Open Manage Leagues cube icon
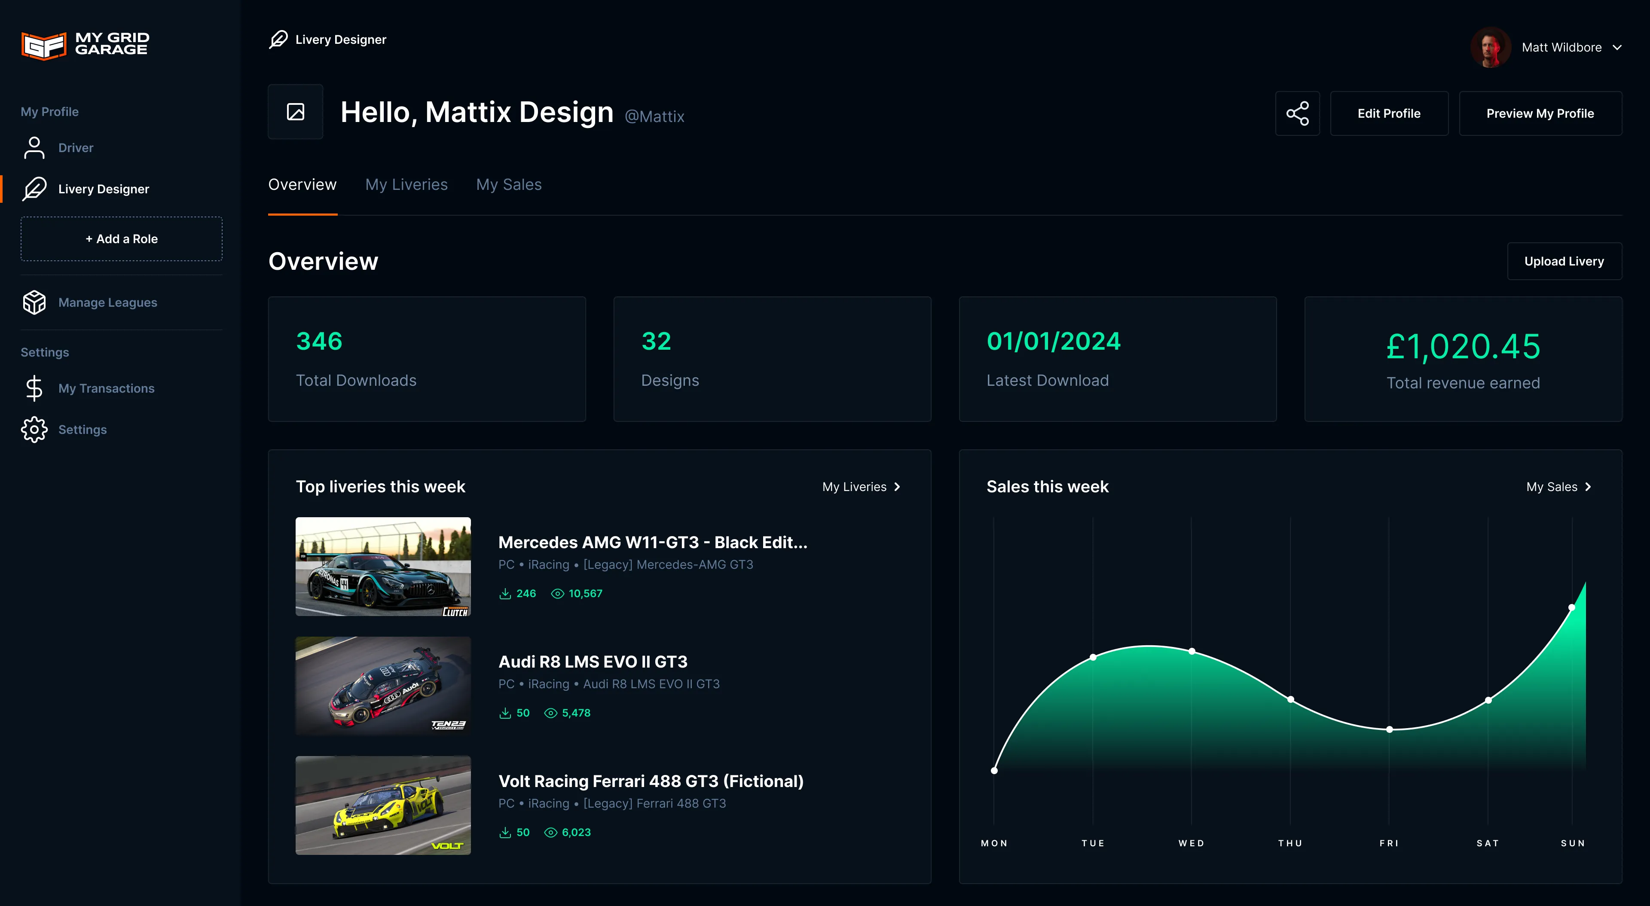Viewport: 1650px width, 906px height. pyautogui.click(x=34, y=302)
